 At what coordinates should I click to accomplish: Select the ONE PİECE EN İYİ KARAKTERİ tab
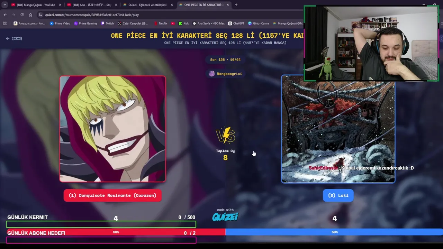coord(204,5)
